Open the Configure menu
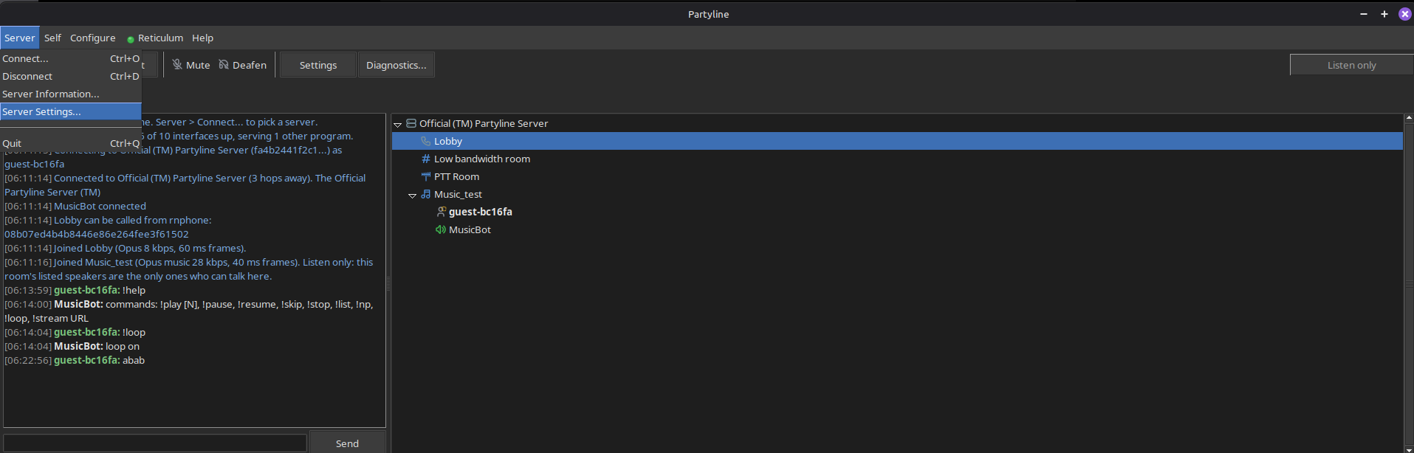 (93, 38)
